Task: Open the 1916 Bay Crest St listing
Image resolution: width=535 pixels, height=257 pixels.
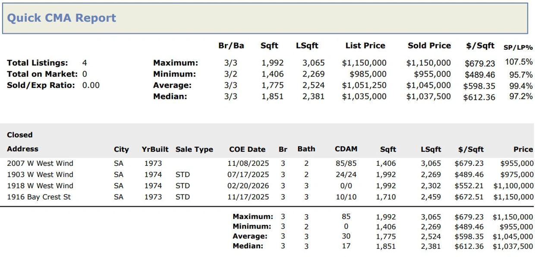Action: (39, 197)
